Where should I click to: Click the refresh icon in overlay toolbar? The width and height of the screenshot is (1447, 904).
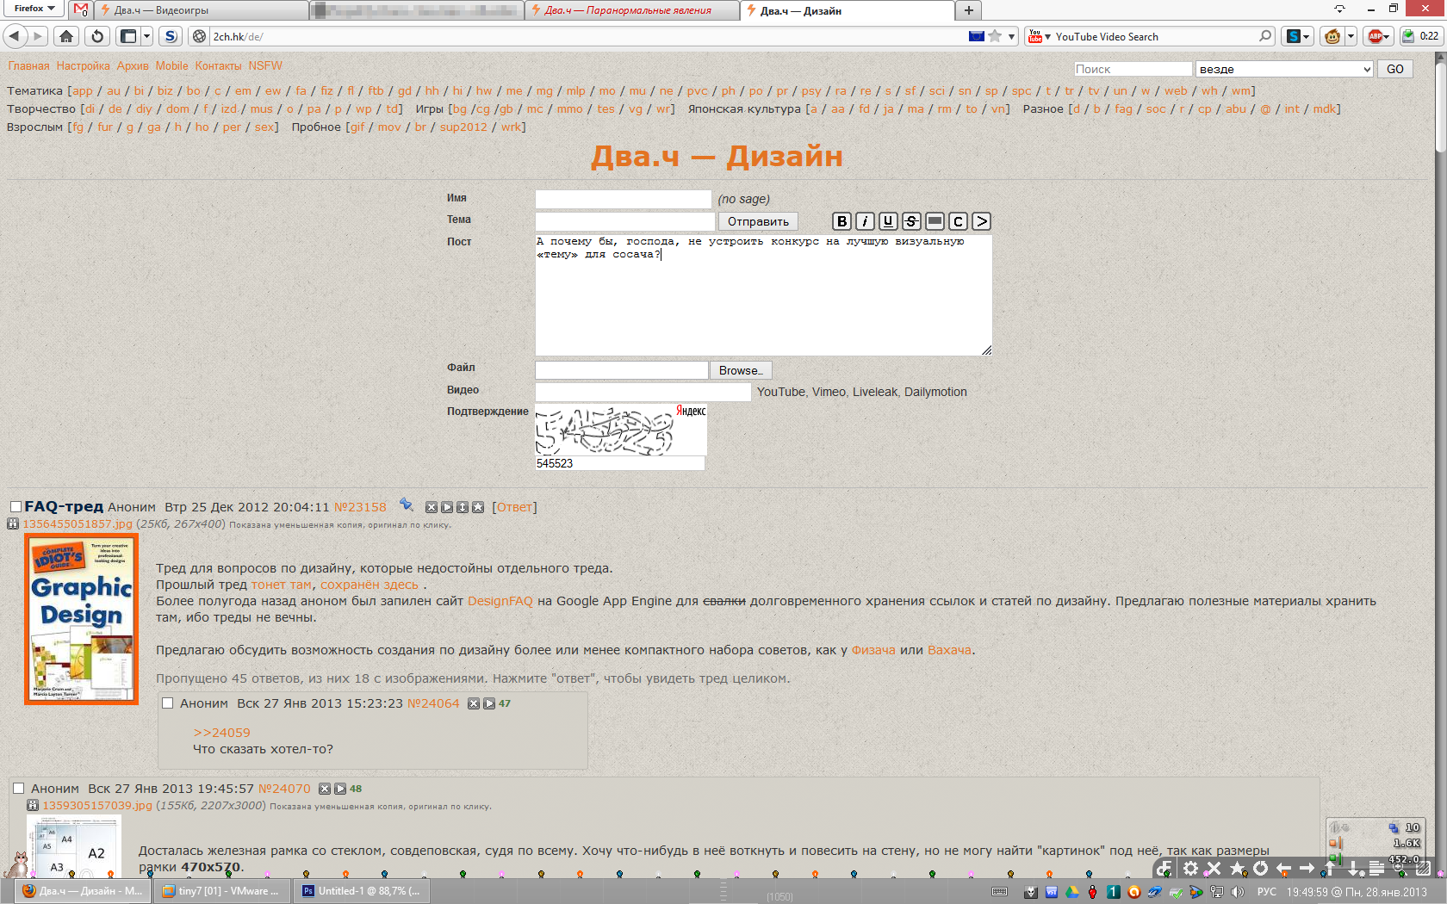(1261, 869)
